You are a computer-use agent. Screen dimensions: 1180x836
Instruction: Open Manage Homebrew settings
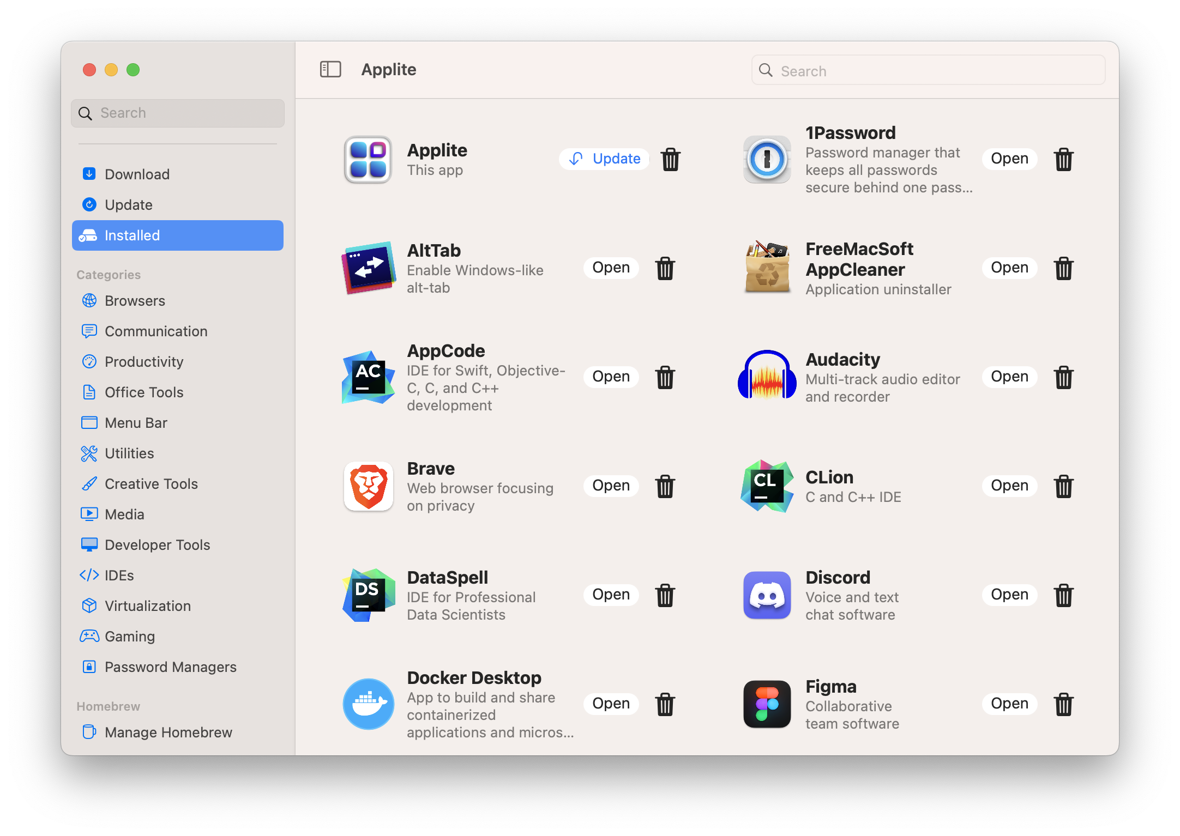pos(178,732)
